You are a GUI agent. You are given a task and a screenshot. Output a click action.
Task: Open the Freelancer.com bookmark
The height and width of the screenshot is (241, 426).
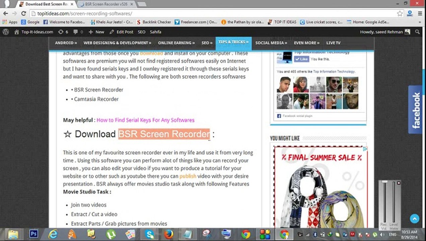tap(196, 22)
